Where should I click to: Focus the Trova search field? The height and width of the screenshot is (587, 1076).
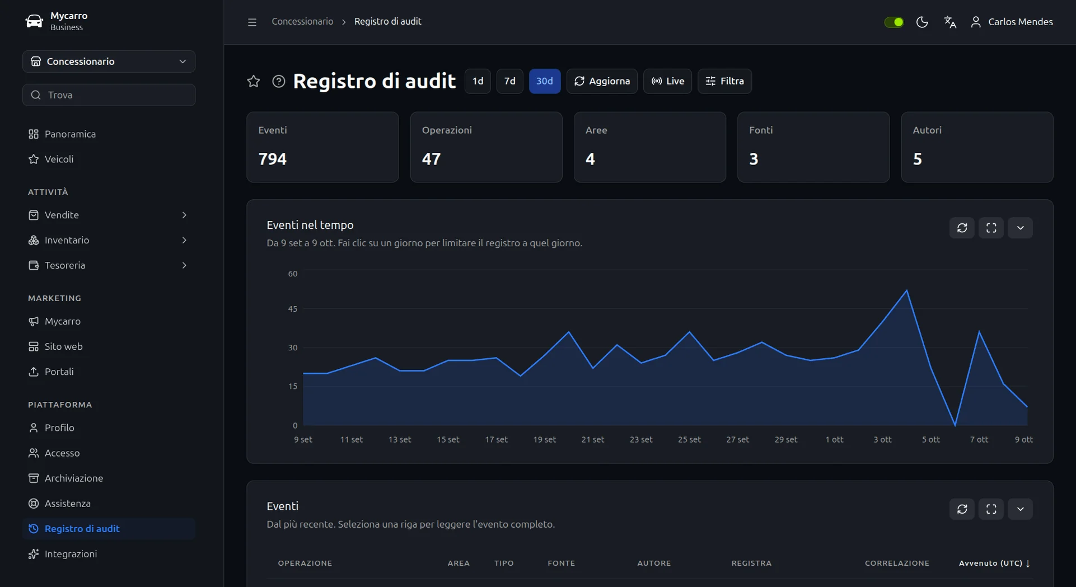click(109, 95)
